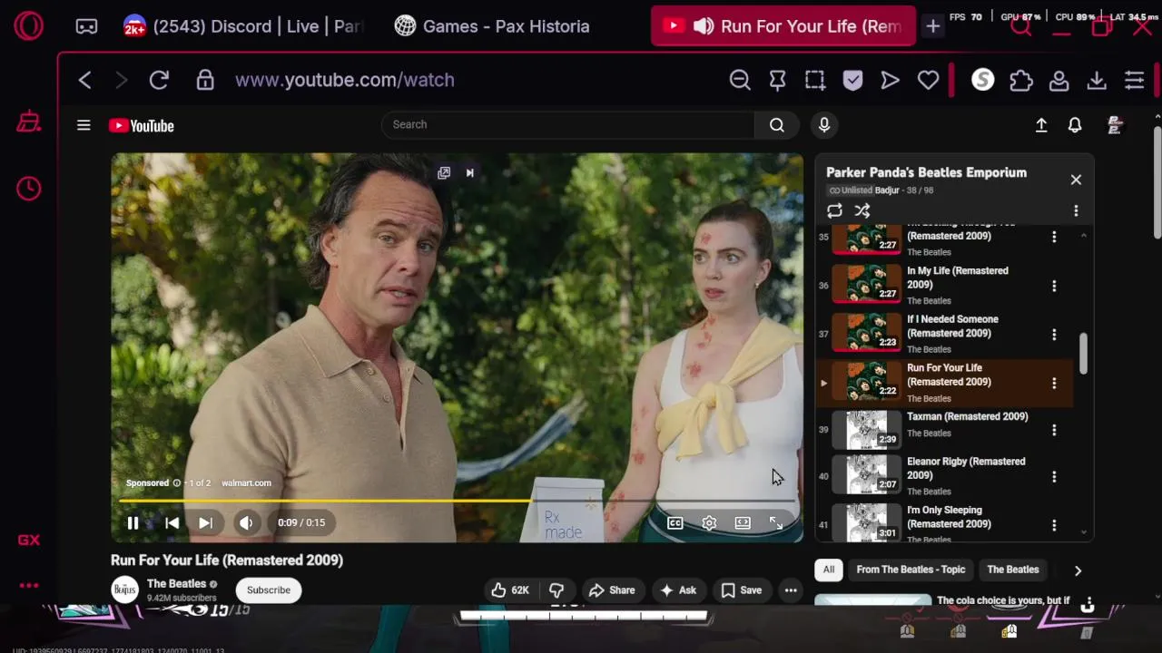Open options for If I Needed Someone
The width and height of the screenshot is (1162, 653).
click(x=1054, y=335)
